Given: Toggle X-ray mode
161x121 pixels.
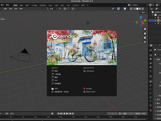Looking at the screenshot, I should coord(131,9).
